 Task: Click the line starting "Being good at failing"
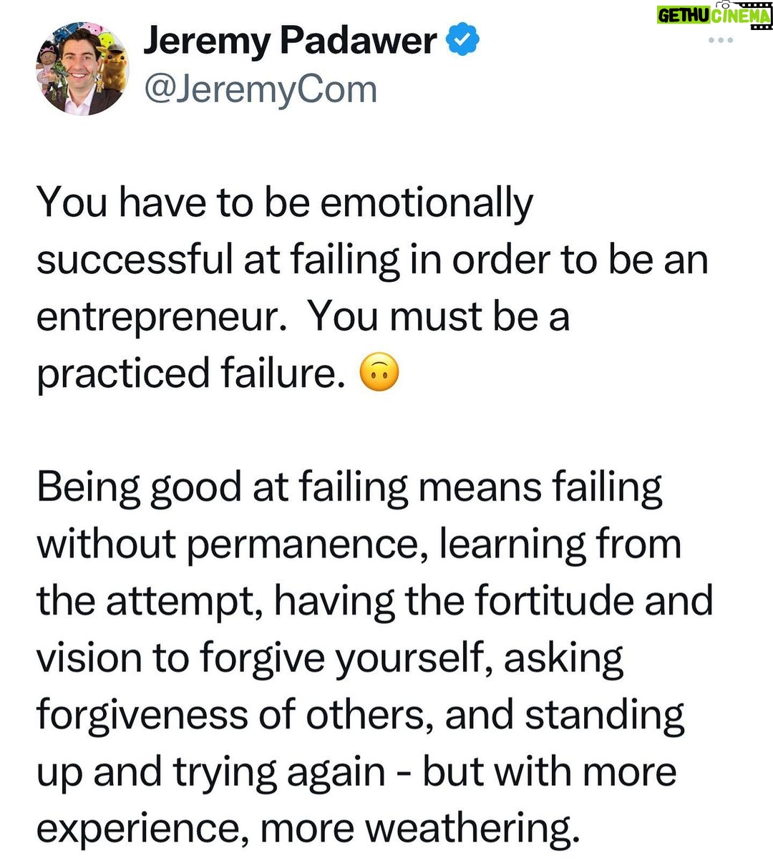tap(349, 487)
